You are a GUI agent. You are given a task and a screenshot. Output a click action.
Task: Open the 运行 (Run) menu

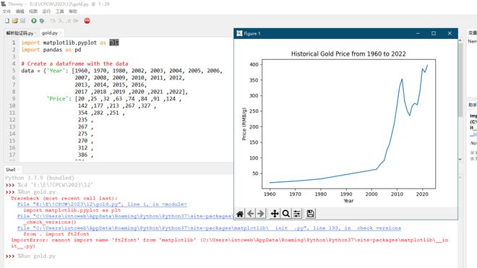coord(46,12)
